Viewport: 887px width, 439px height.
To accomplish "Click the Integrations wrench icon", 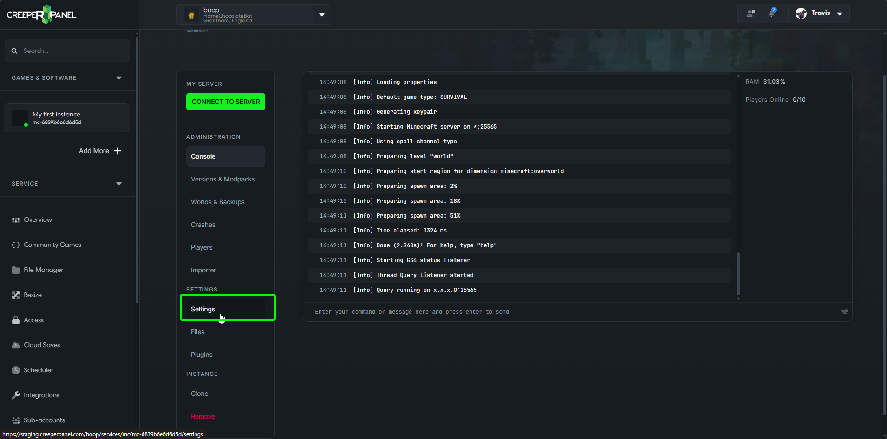I will [x=16, y=395].
